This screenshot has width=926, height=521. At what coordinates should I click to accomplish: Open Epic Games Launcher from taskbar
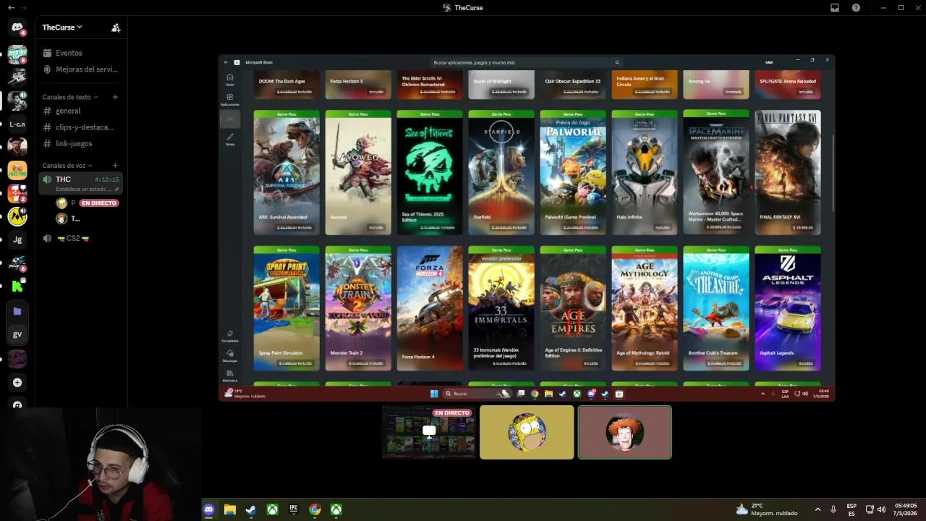[294, 509]
